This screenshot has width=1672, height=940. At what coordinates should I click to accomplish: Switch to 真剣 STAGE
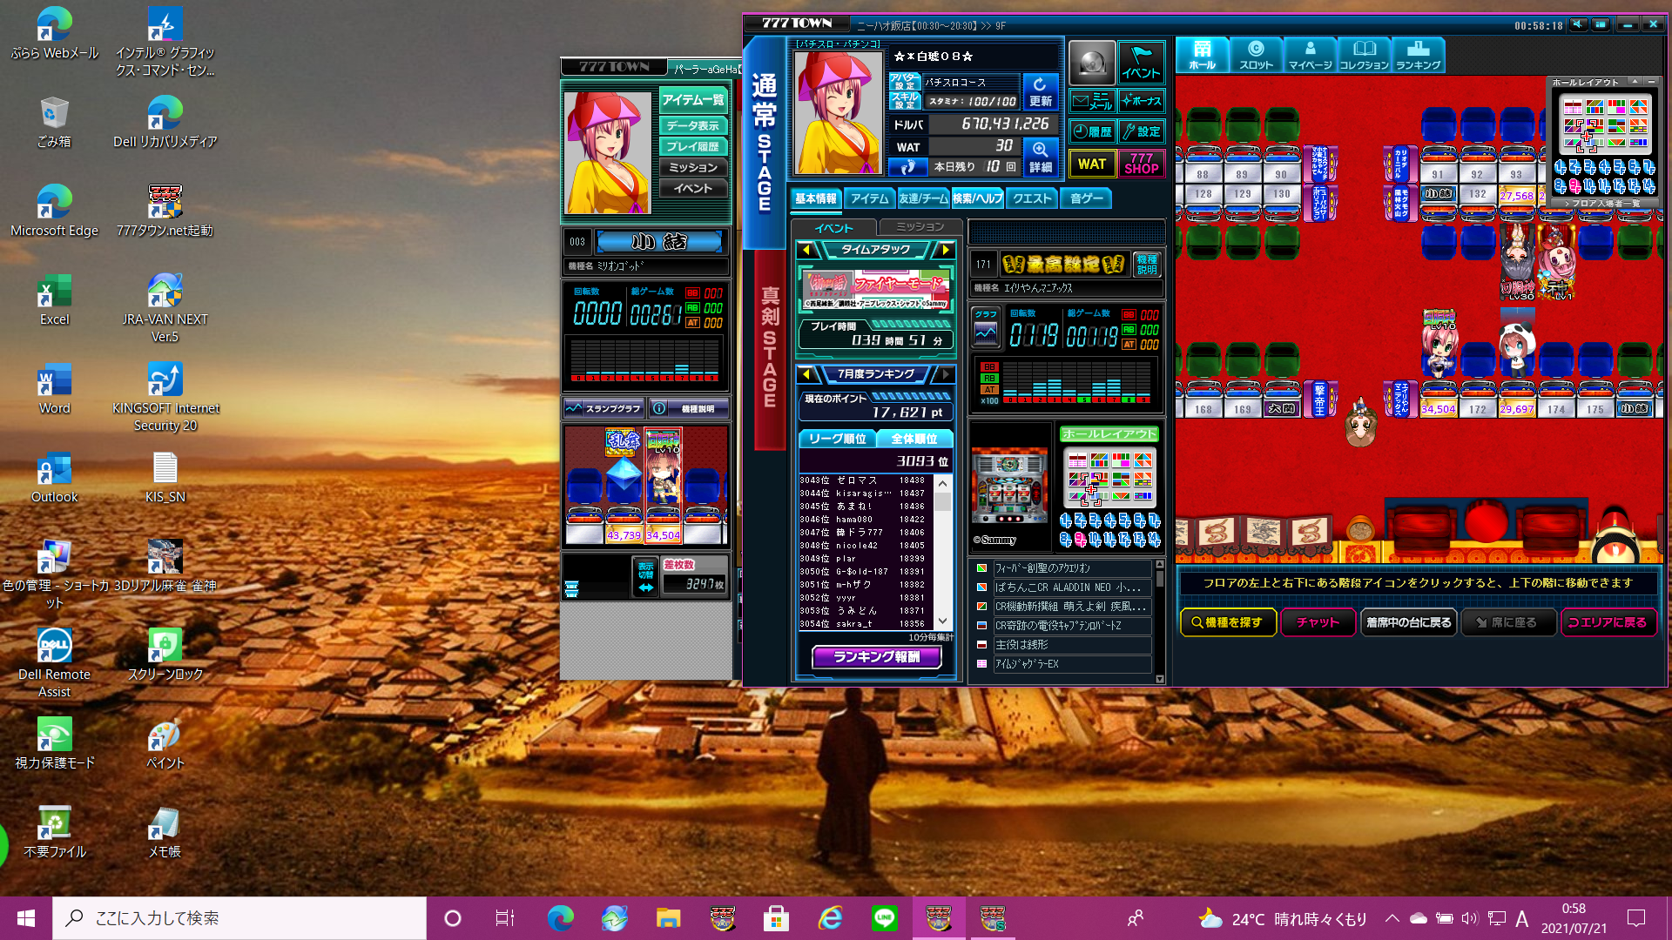pos(769,348)
